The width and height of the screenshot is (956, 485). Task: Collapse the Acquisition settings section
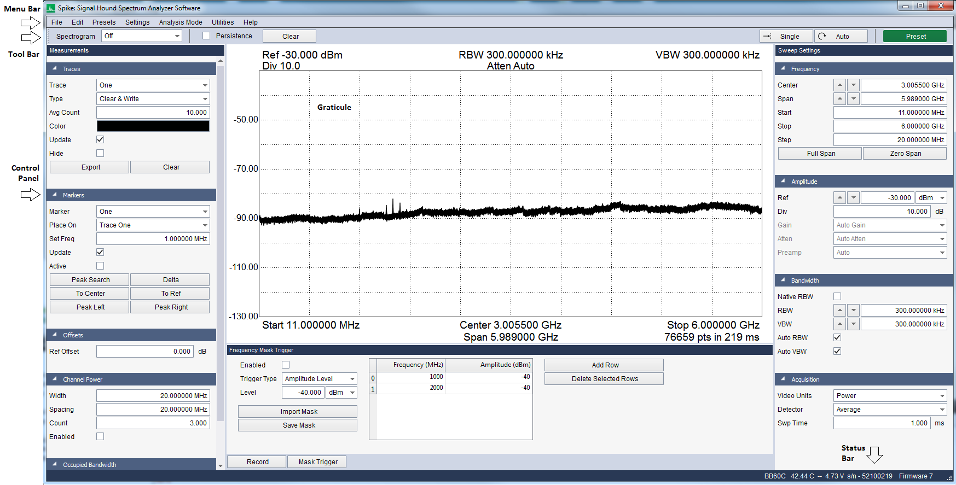pyautogui.click(x=783, y=379)
